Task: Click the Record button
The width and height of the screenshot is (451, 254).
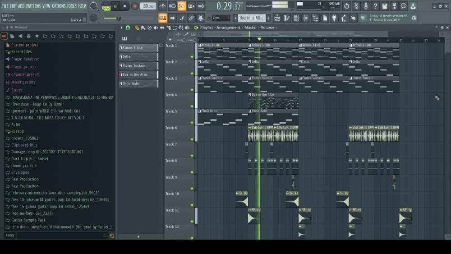Action: pos(134,6)
